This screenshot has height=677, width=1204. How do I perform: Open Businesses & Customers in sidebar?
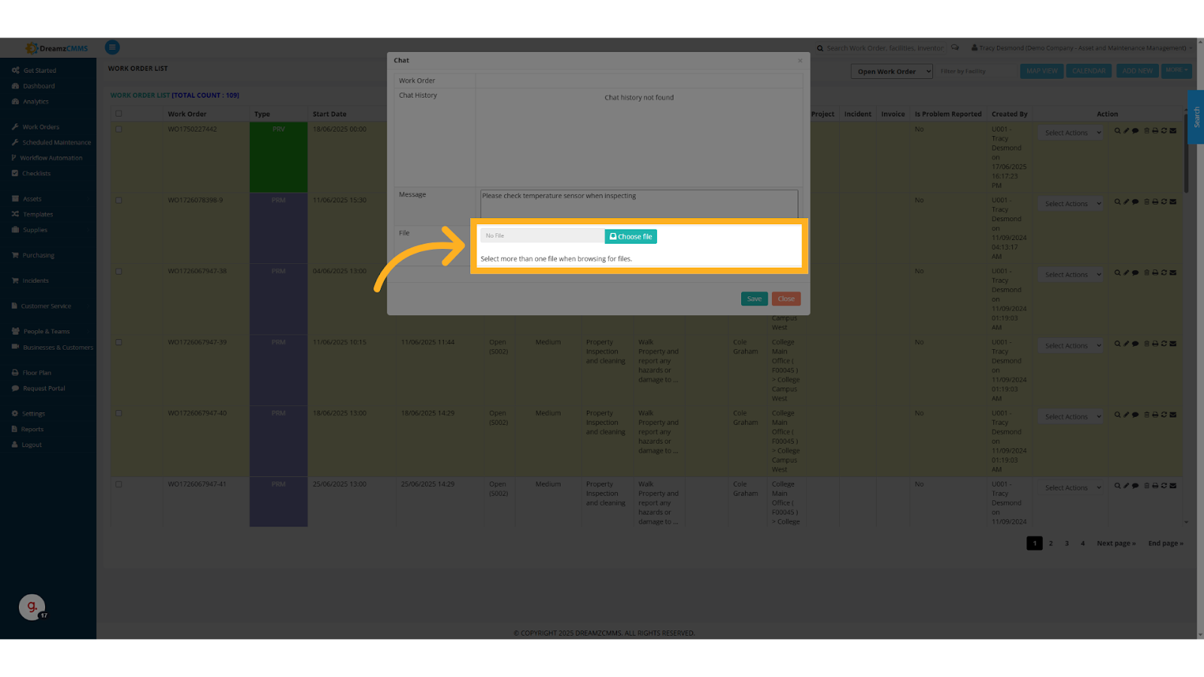52,348
